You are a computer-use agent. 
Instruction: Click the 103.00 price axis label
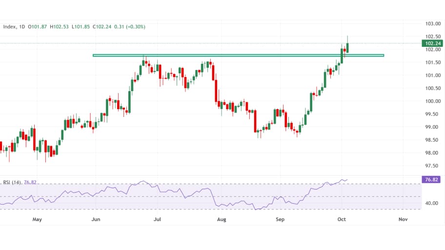[x=433, y=24]
